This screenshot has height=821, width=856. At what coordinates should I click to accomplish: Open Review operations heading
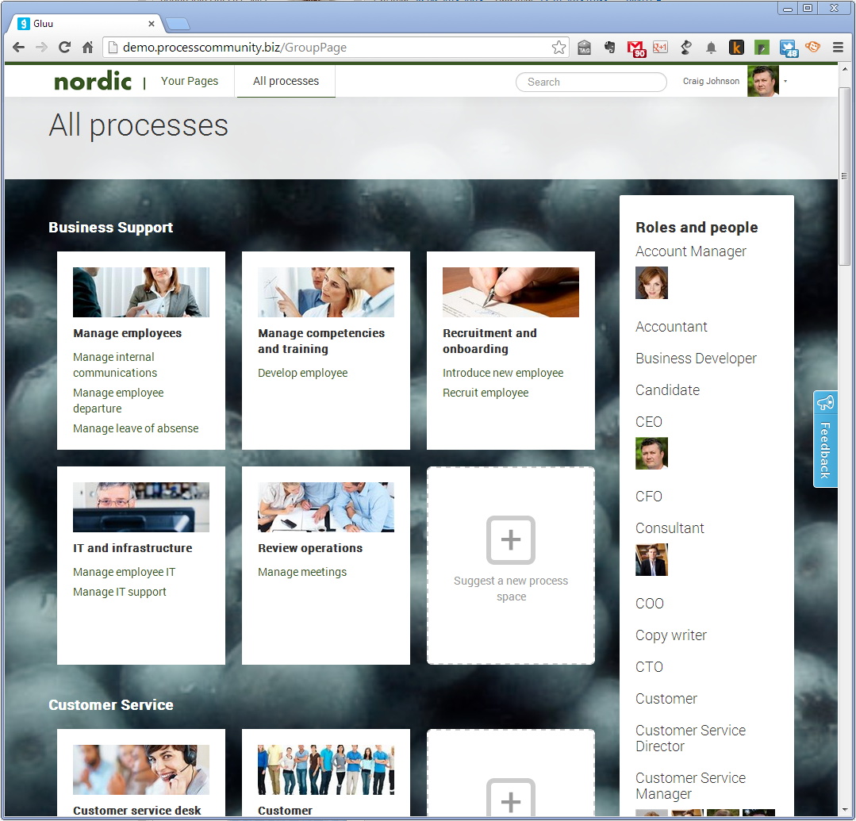tap(310, 548)
